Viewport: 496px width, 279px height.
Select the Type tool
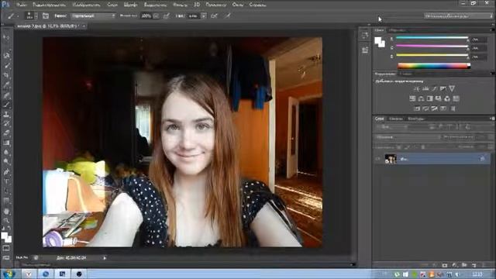pyautogui.click(x=6, y=181)
